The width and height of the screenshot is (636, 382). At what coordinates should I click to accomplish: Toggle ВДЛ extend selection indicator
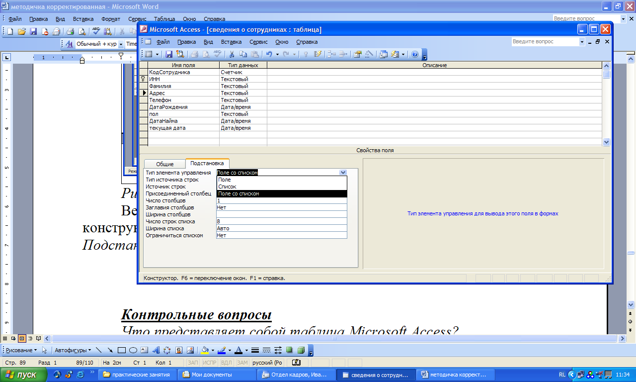tap(226, 363)
